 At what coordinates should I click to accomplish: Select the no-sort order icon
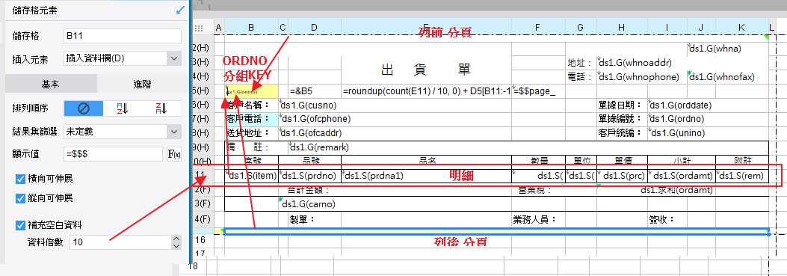[83, 108]
